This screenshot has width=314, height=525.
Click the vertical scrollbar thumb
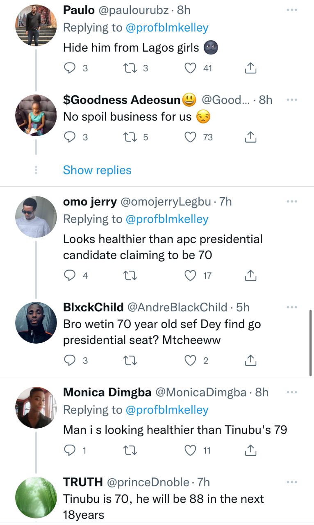tap(310, 343)
